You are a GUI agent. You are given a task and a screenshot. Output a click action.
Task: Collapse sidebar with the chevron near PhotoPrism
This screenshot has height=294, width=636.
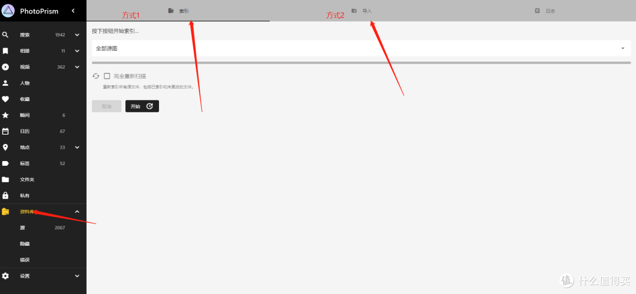pos(73,11)
